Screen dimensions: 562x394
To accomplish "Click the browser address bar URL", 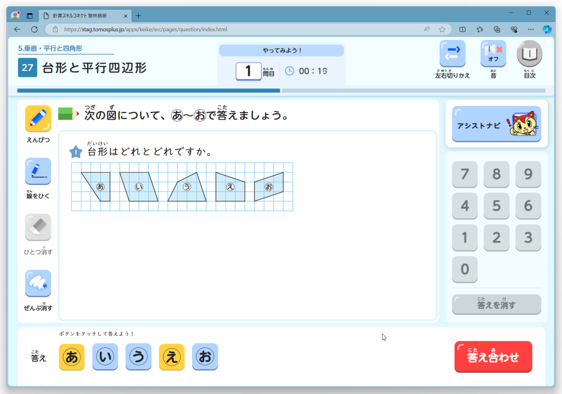I will [x=145, y=30].
